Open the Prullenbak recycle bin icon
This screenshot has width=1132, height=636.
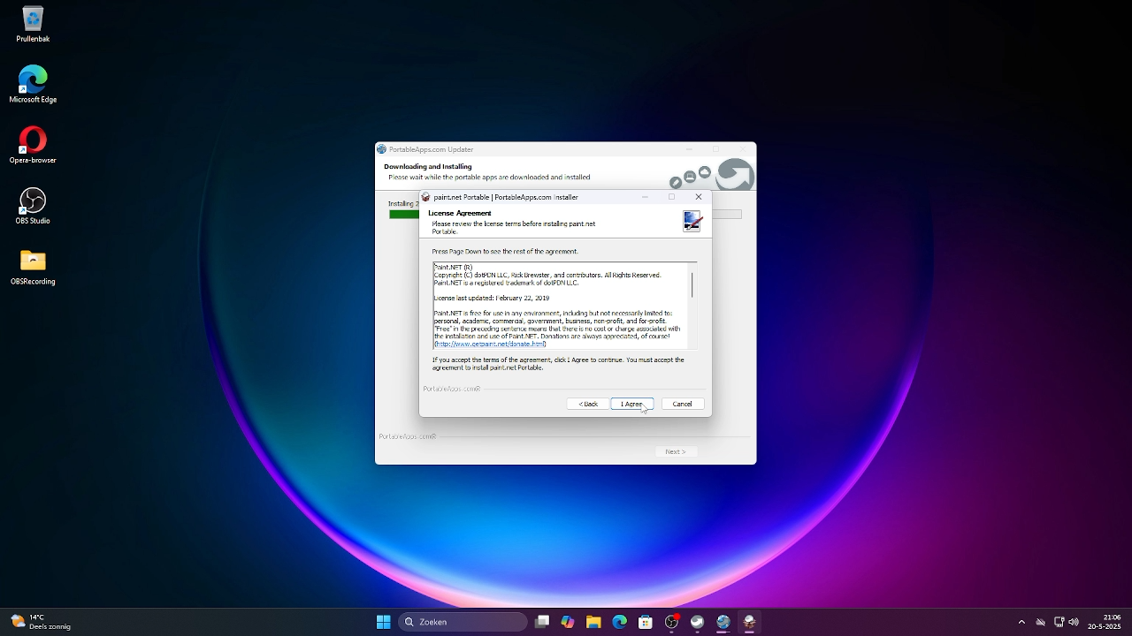pos(33,25)
